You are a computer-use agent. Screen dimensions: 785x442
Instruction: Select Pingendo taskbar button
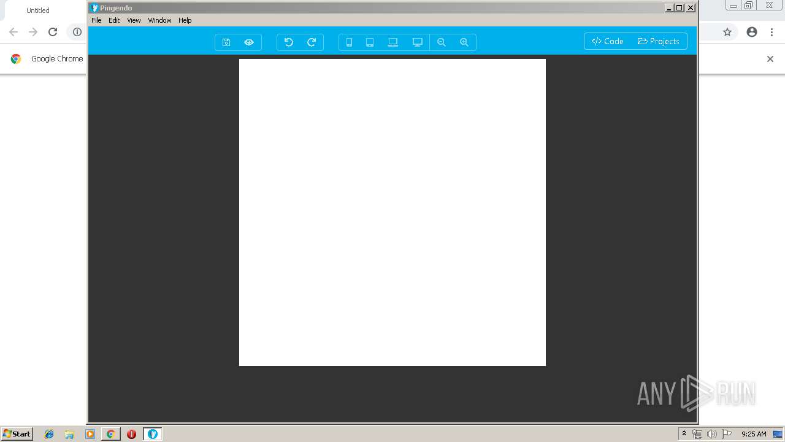[x=153, y=434]
